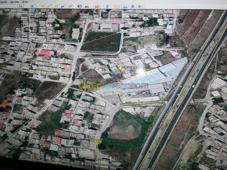Click the W122 road label

[x=97, y=141]
